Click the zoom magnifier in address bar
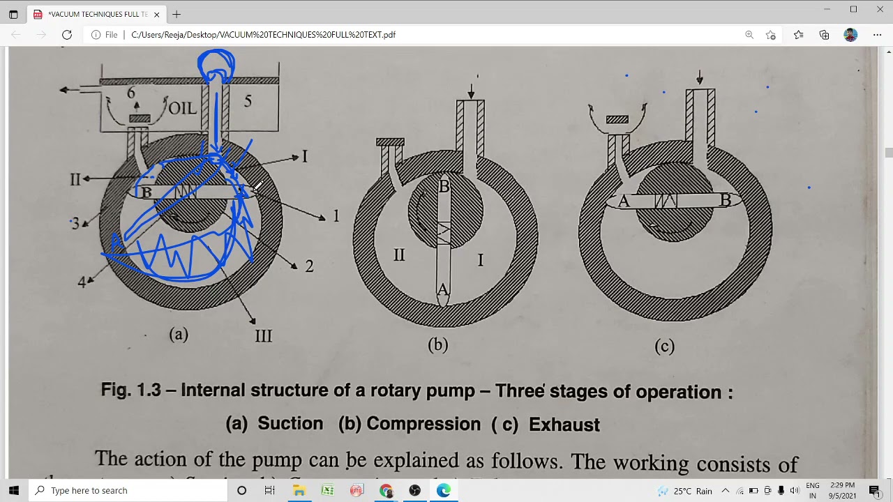The height and width of the screenshot is (502, 893). (x=749, y=35)
